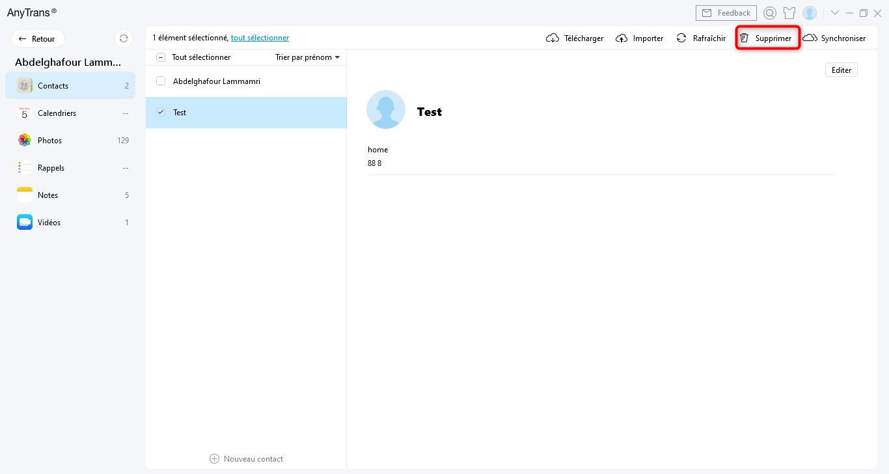Open the Vidéos category
The height and width of the screenshot is (474, 889).
[x=70, y=222]
